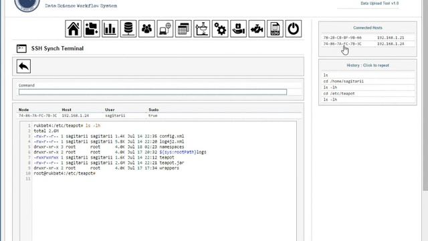428x241 pixels.
Task: Click the 'Sudo' column header
Action: pos(154,110)
